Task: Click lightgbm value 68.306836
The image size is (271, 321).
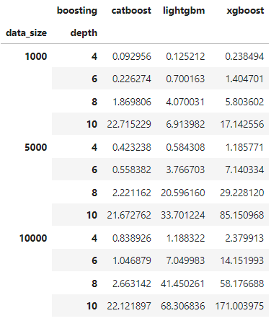Action: [183, 306]
